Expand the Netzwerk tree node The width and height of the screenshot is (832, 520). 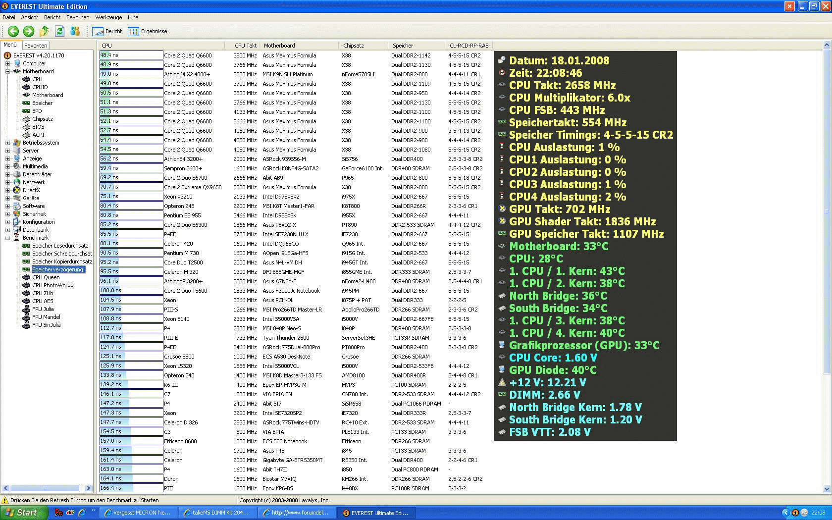point(7,182)
